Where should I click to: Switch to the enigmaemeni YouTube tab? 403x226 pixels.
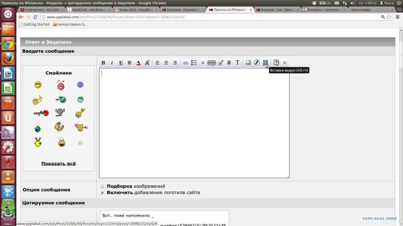42,9
